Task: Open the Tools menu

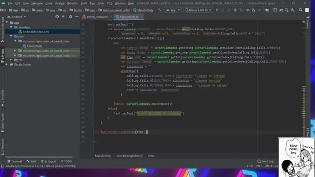Action: point(101,3)
